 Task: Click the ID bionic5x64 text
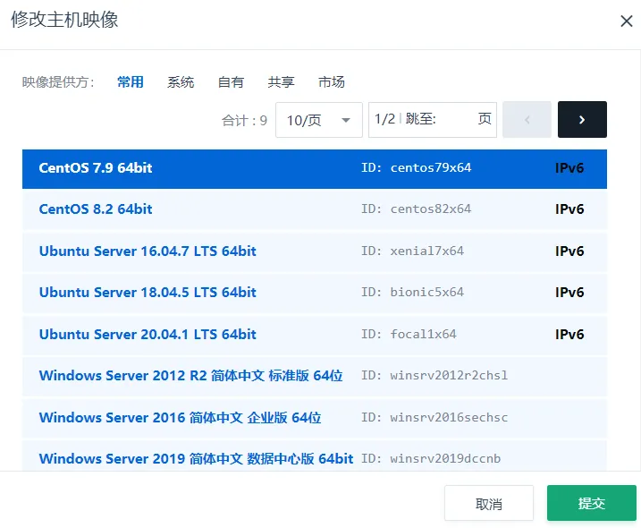pos(412,293)
